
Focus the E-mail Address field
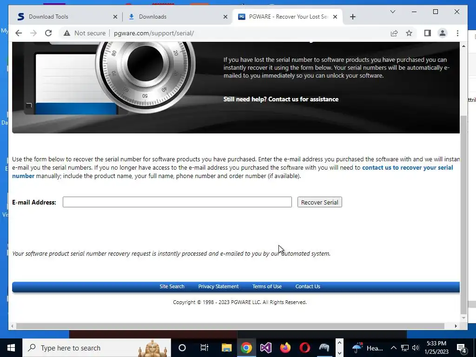(177, 202)
